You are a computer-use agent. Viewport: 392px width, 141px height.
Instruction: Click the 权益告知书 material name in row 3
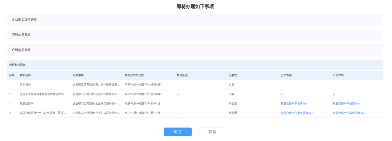click(27, 104)
